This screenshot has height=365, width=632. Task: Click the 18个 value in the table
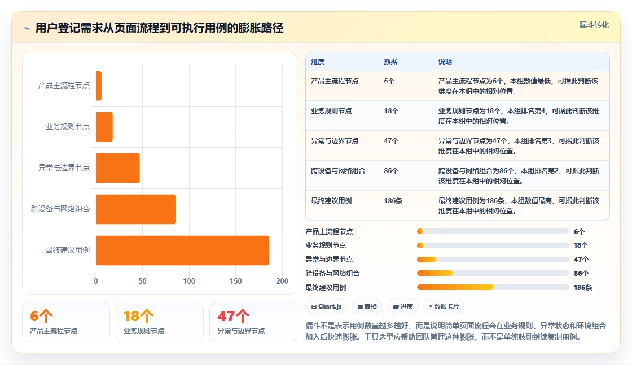pos(391,111)
